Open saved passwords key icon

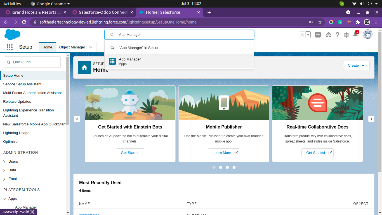tap(311, 22)
